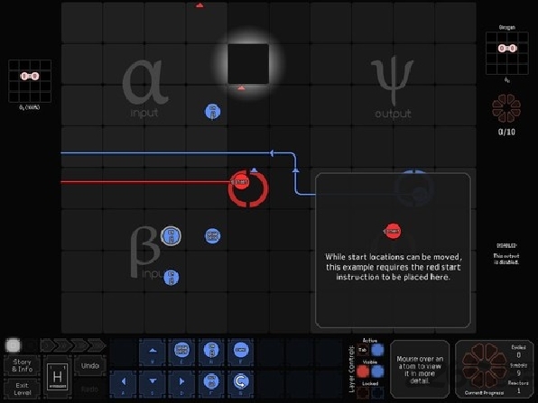Click the play speed chevron arrows
This screenshot has width=538, height=403.
[x=73, y=345]
